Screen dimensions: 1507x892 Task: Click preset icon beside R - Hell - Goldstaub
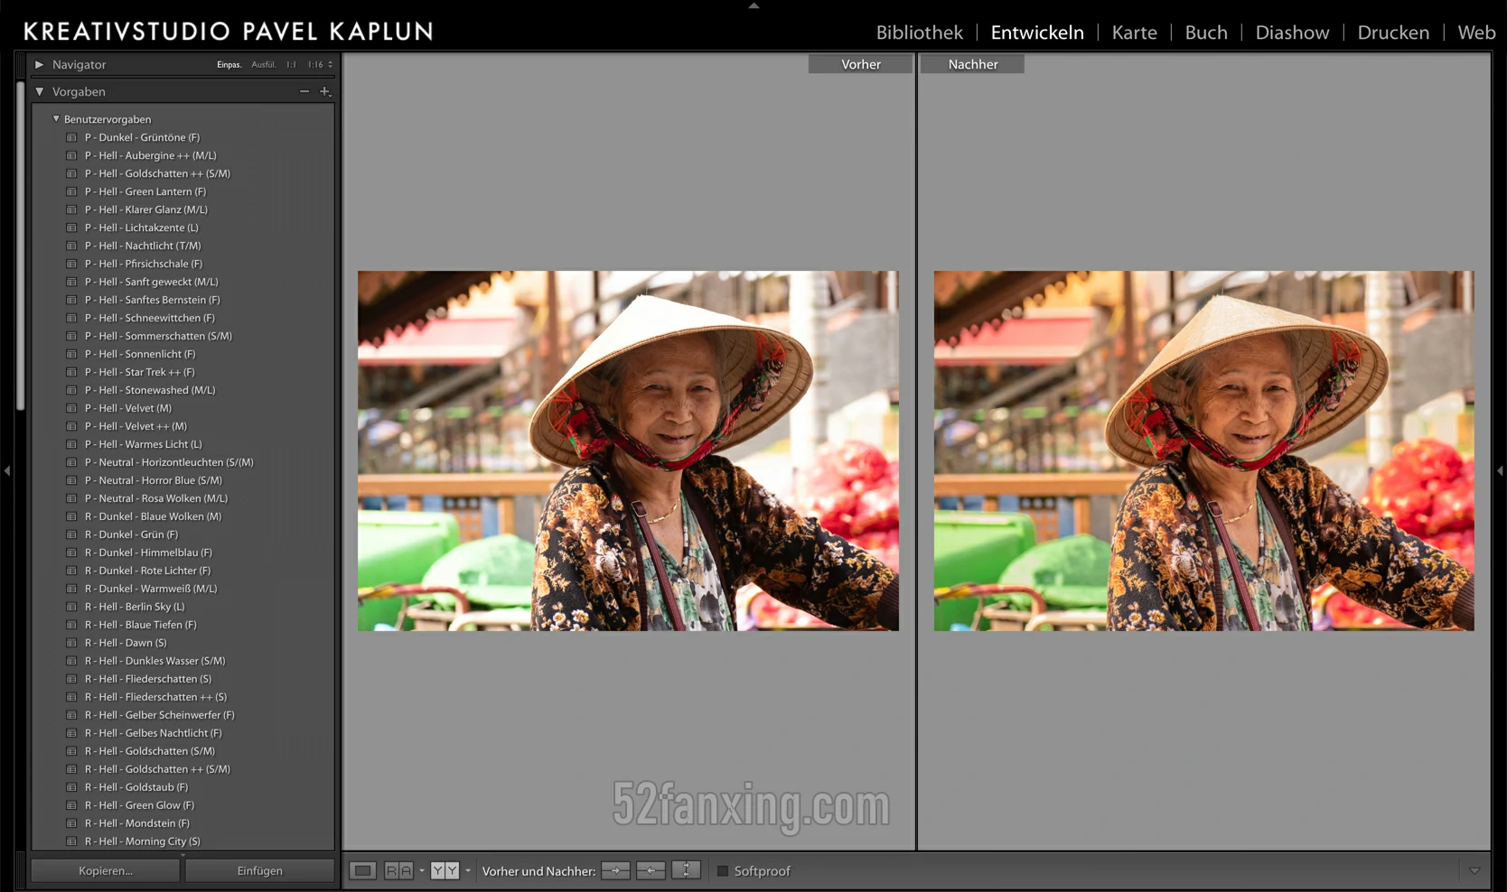click(71, 787)
